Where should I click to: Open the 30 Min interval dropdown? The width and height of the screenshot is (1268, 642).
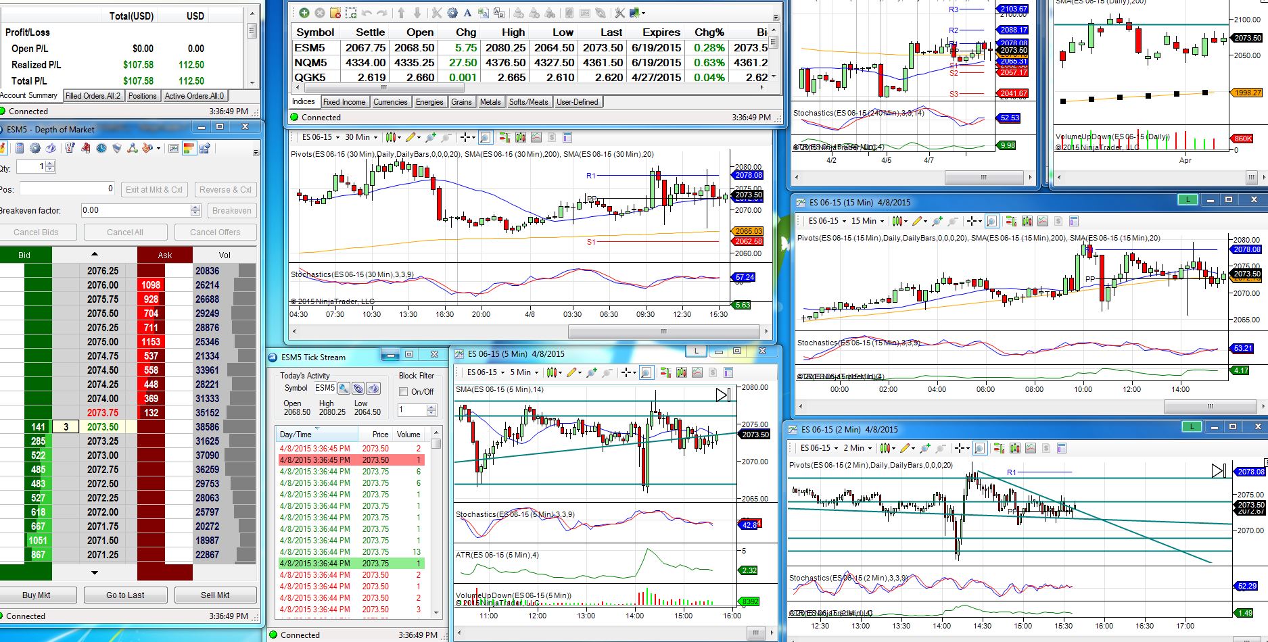coord(361,137)
